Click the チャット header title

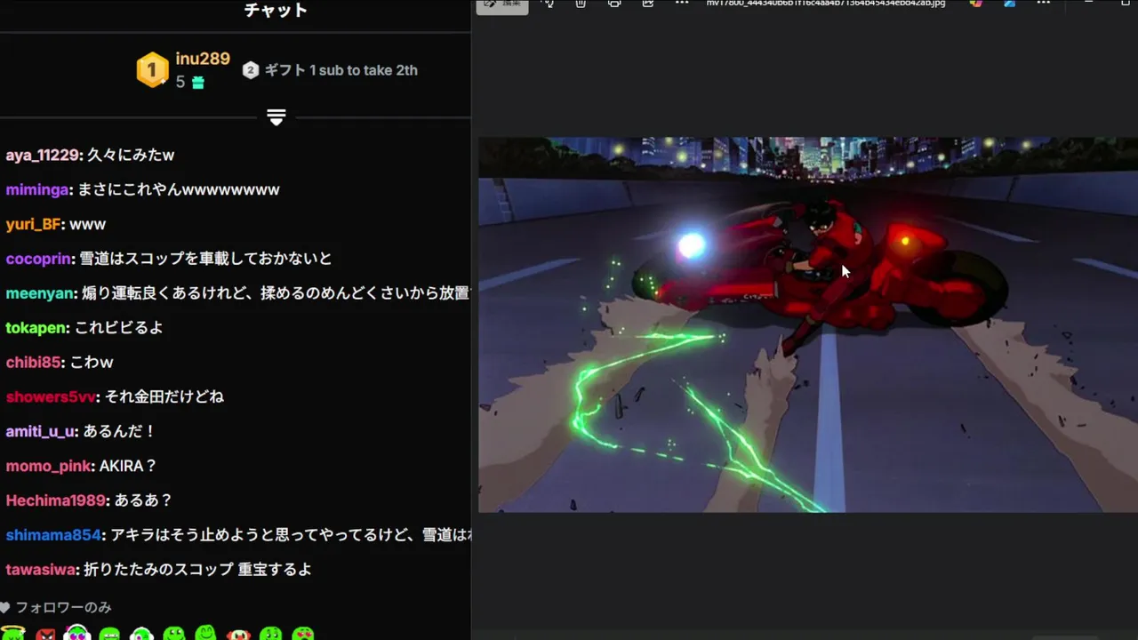pyautogui.click(x=276, y=10)
